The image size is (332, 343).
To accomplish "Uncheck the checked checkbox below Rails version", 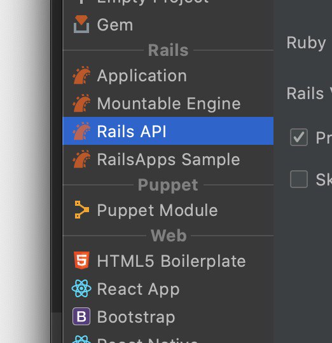I will click(299, 137).
